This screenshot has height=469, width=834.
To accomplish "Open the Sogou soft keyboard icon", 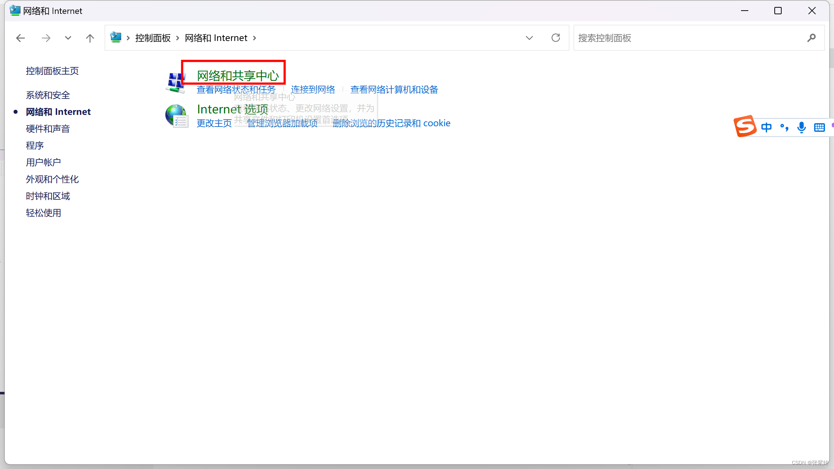I will (819, 127).
